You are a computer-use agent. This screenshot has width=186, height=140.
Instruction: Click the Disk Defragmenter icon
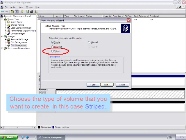pyautogui.click(x=9, y=42)
